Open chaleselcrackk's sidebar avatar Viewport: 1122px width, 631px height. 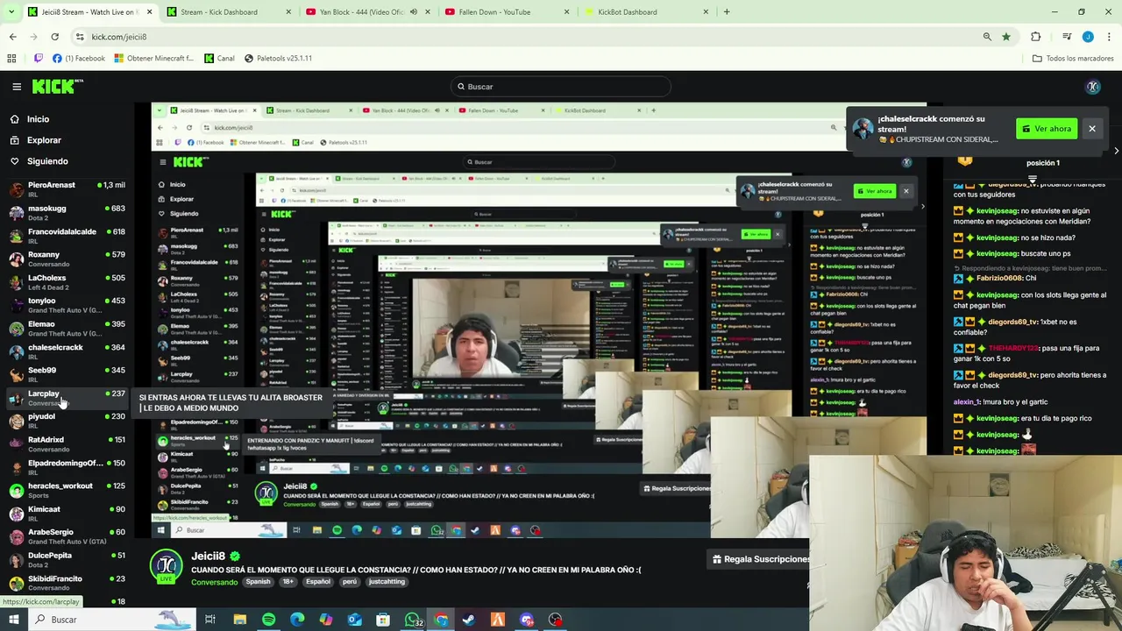tap(16, 351)
